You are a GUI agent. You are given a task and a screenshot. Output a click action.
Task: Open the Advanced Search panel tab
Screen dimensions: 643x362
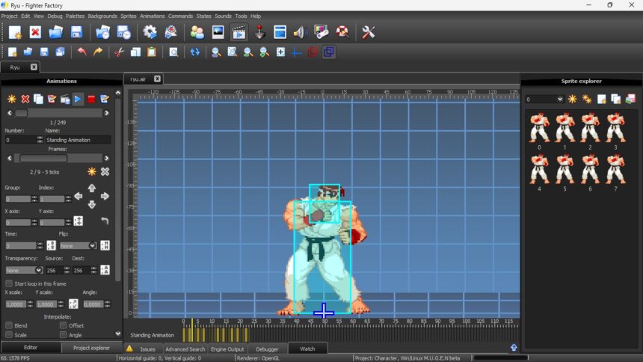[185, 349]
